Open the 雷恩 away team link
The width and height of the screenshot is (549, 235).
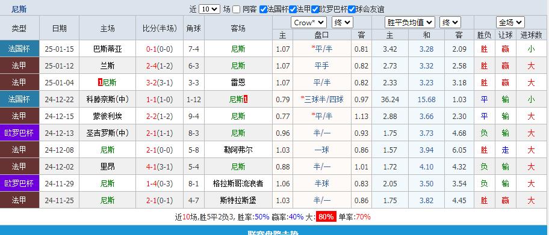238,83
